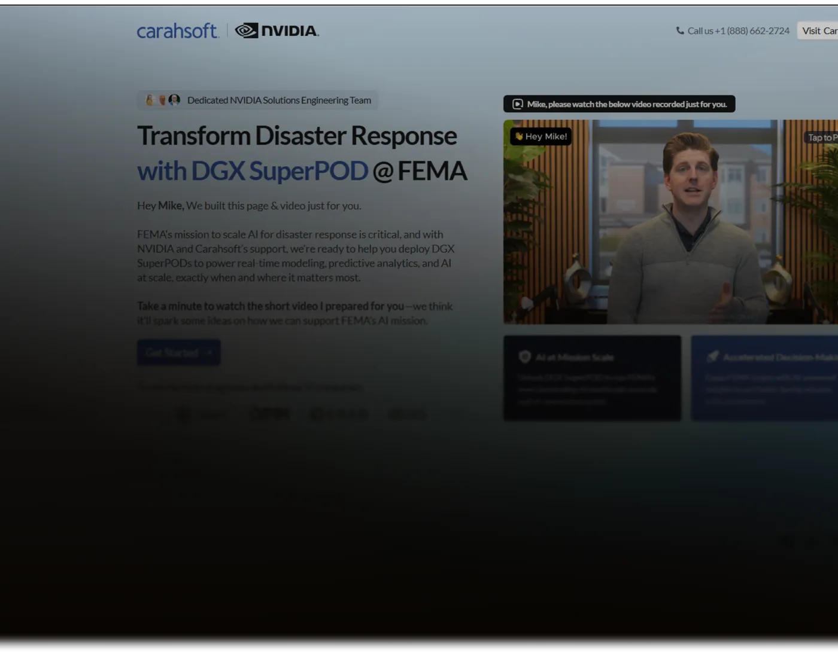This screenshot has height=653, width=838.
Task: Click the play icon in video banner
Action: pyautogui.click(x=518, y=104)
